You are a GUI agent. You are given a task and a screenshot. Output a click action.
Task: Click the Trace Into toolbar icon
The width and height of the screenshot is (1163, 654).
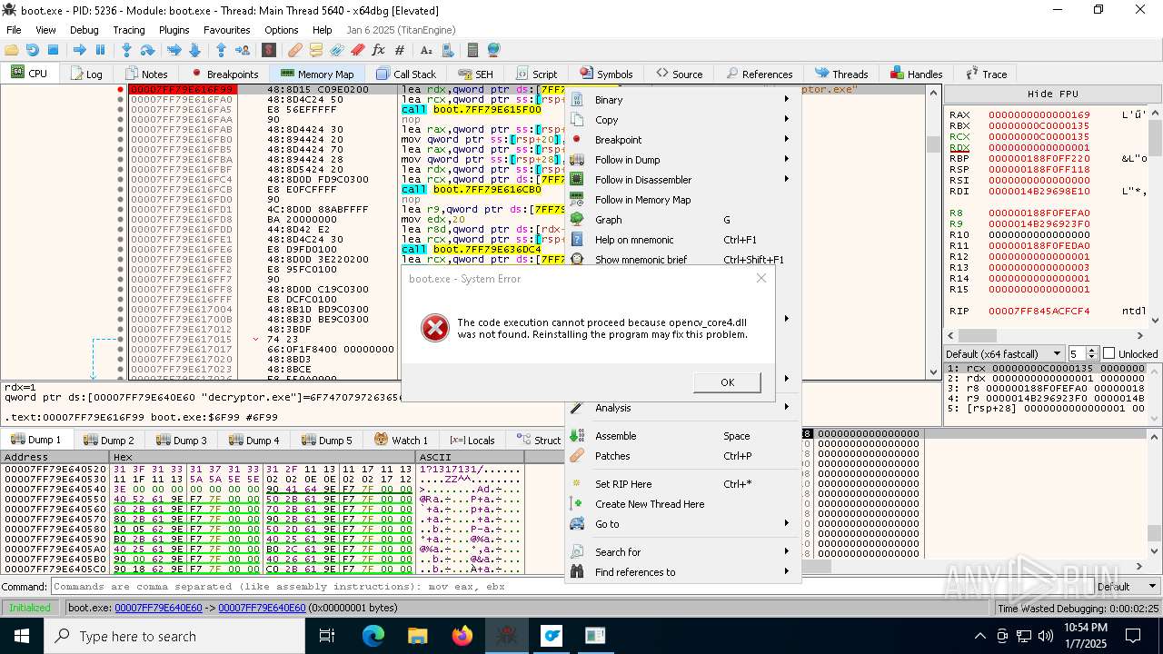(x=174, y=50)
